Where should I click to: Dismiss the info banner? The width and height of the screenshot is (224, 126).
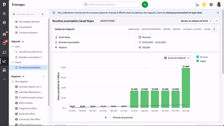[218, 13]
